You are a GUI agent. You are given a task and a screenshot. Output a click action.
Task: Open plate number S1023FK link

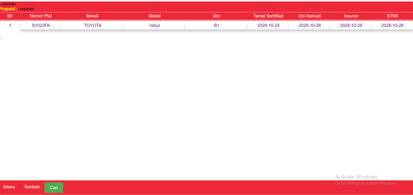point(41,25)
